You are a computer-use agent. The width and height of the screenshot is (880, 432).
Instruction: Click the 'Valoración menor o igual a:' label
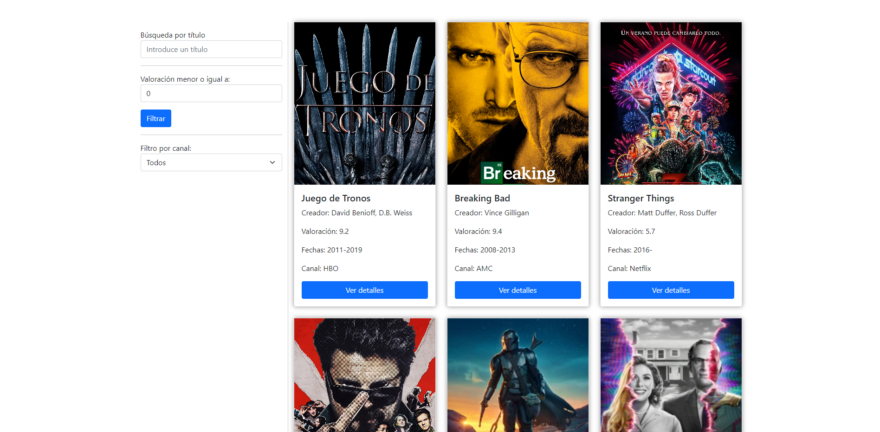coord(185,79)
